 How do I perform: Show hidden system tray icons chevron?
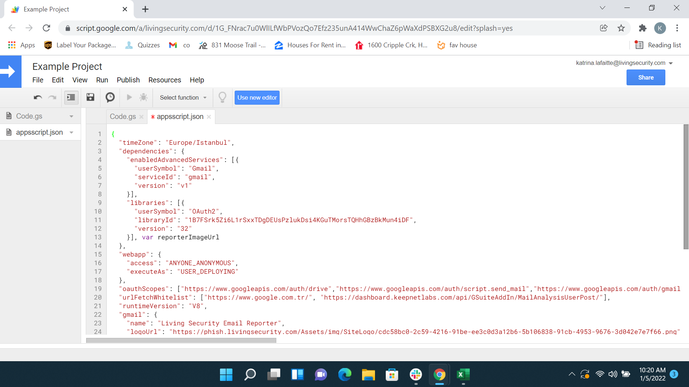[x=572, y=374]
